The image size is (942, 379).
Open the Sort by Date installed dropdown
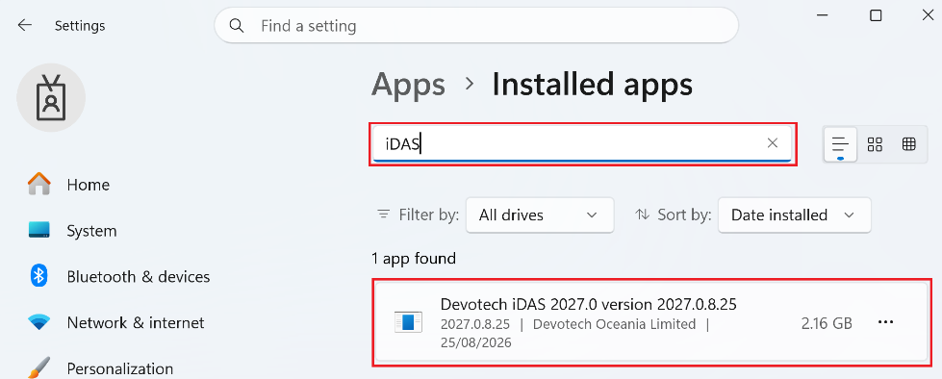point(794,215)
